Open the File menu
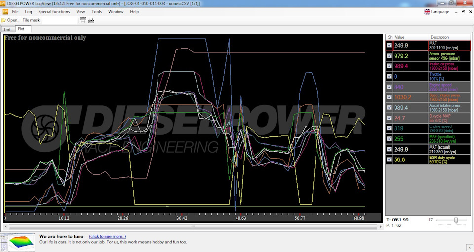 pyautogui.click(x=15, y=12)
